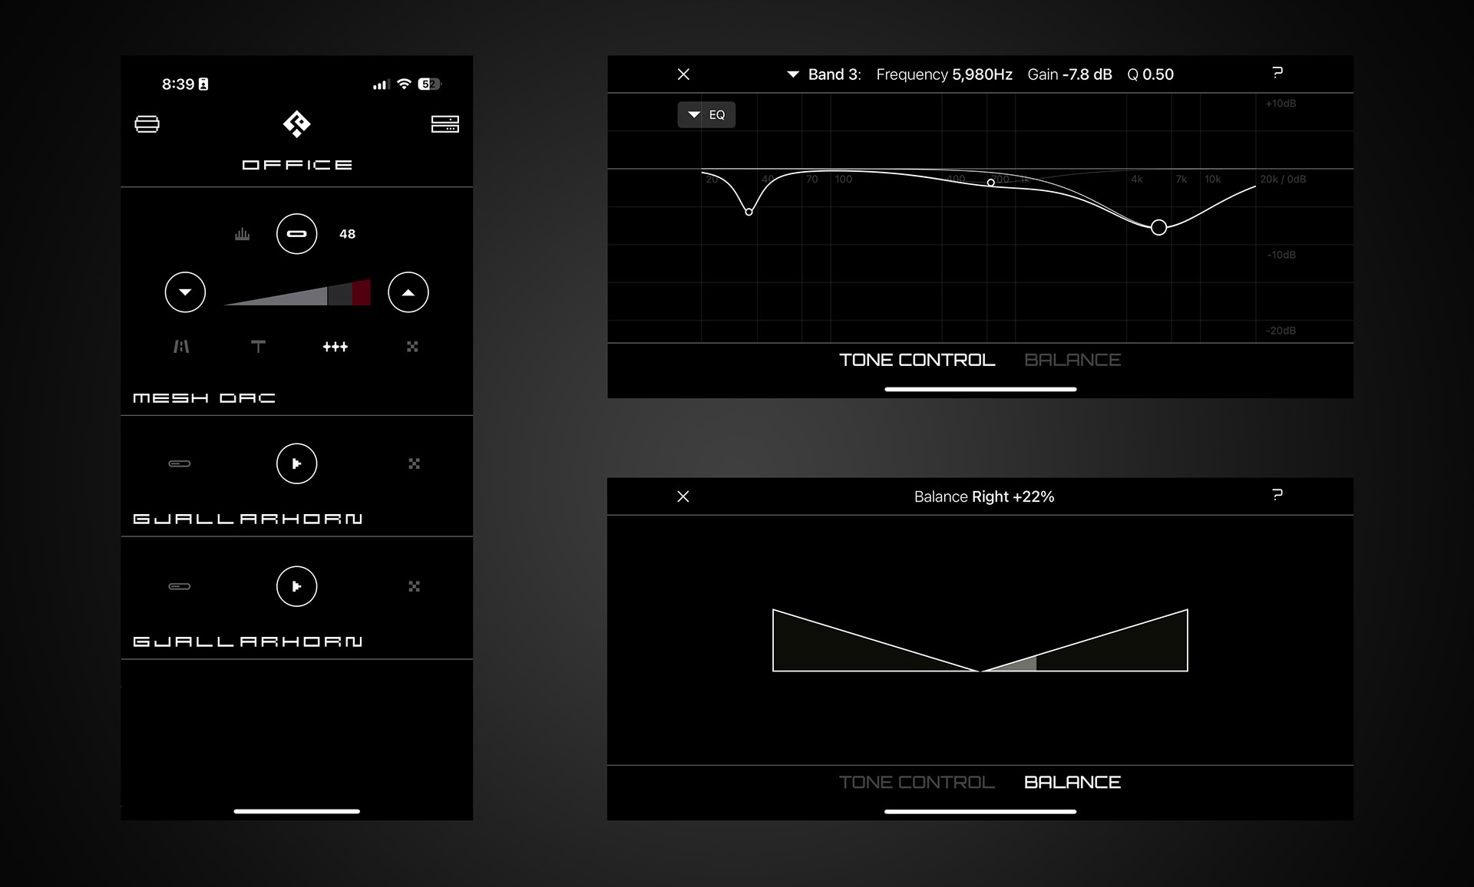The image size is (1474, 887).
Task: Toggle play on the second Gjallarhorn device
Action: [x=296, y=586]
